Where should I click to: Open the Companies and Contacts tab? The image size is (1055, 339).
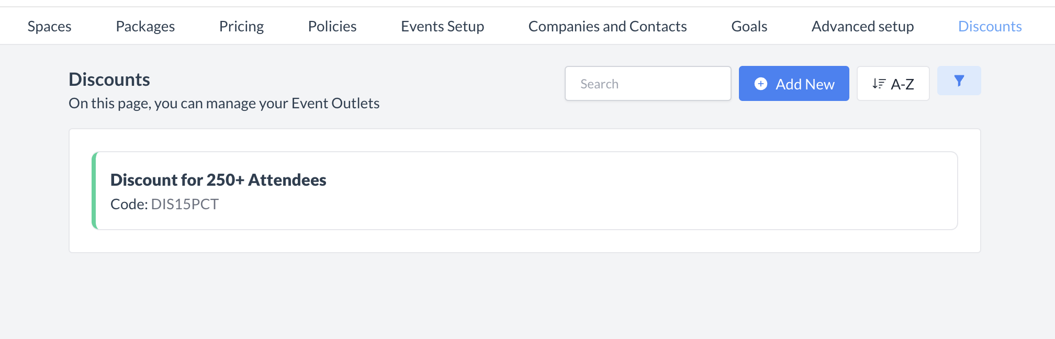[607, 26]
